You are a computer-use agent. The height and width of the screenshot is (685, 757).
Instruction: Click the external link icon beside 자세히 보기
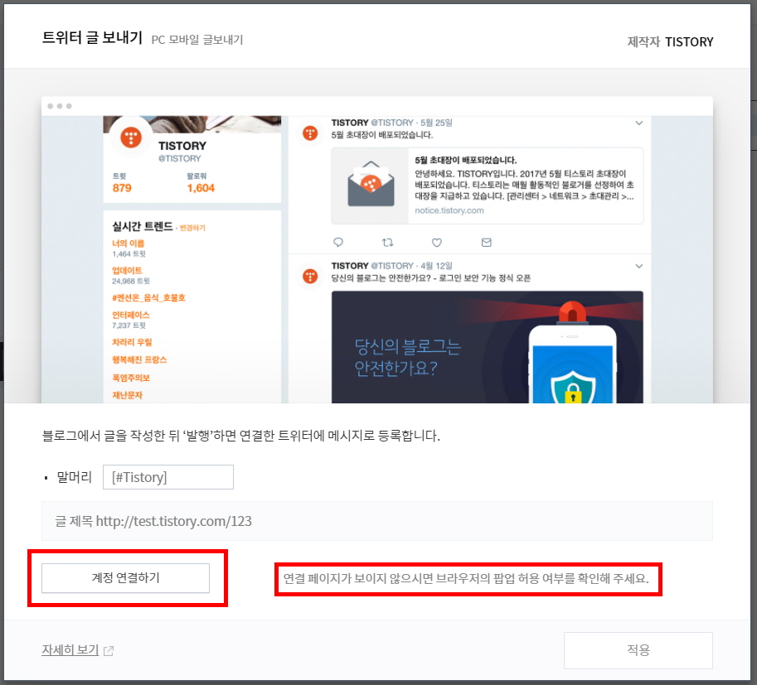[x=109, y=651]
